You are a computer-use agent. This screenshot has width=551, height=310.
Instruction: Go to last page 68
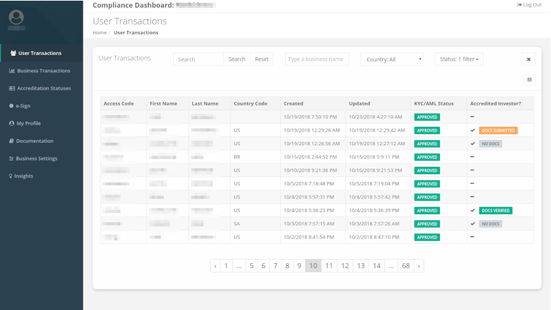tap(406, 266)
